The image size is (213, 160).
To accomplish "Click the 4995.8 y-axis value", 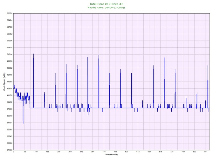I will (10, 61).
